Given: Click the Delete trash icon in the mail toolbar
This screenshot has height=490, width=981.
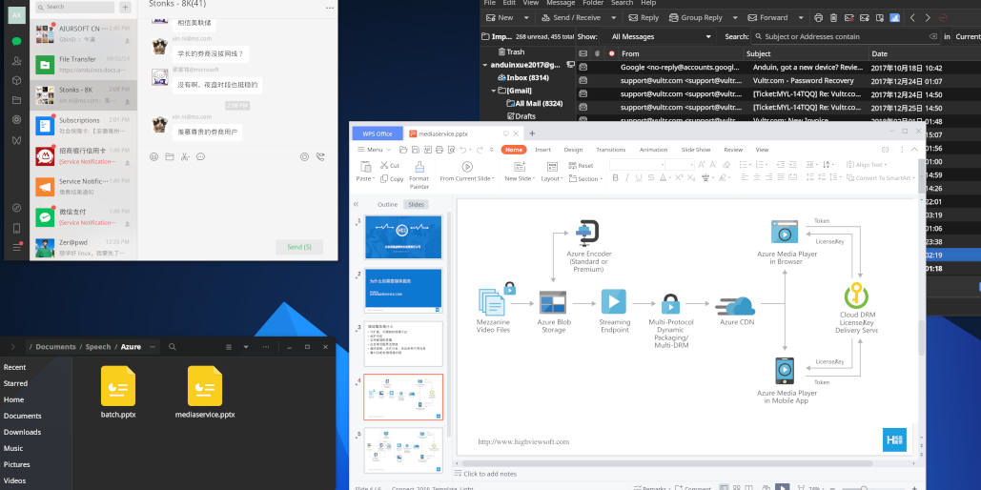Looking at the screenshot, I should [x=834, y=17].
